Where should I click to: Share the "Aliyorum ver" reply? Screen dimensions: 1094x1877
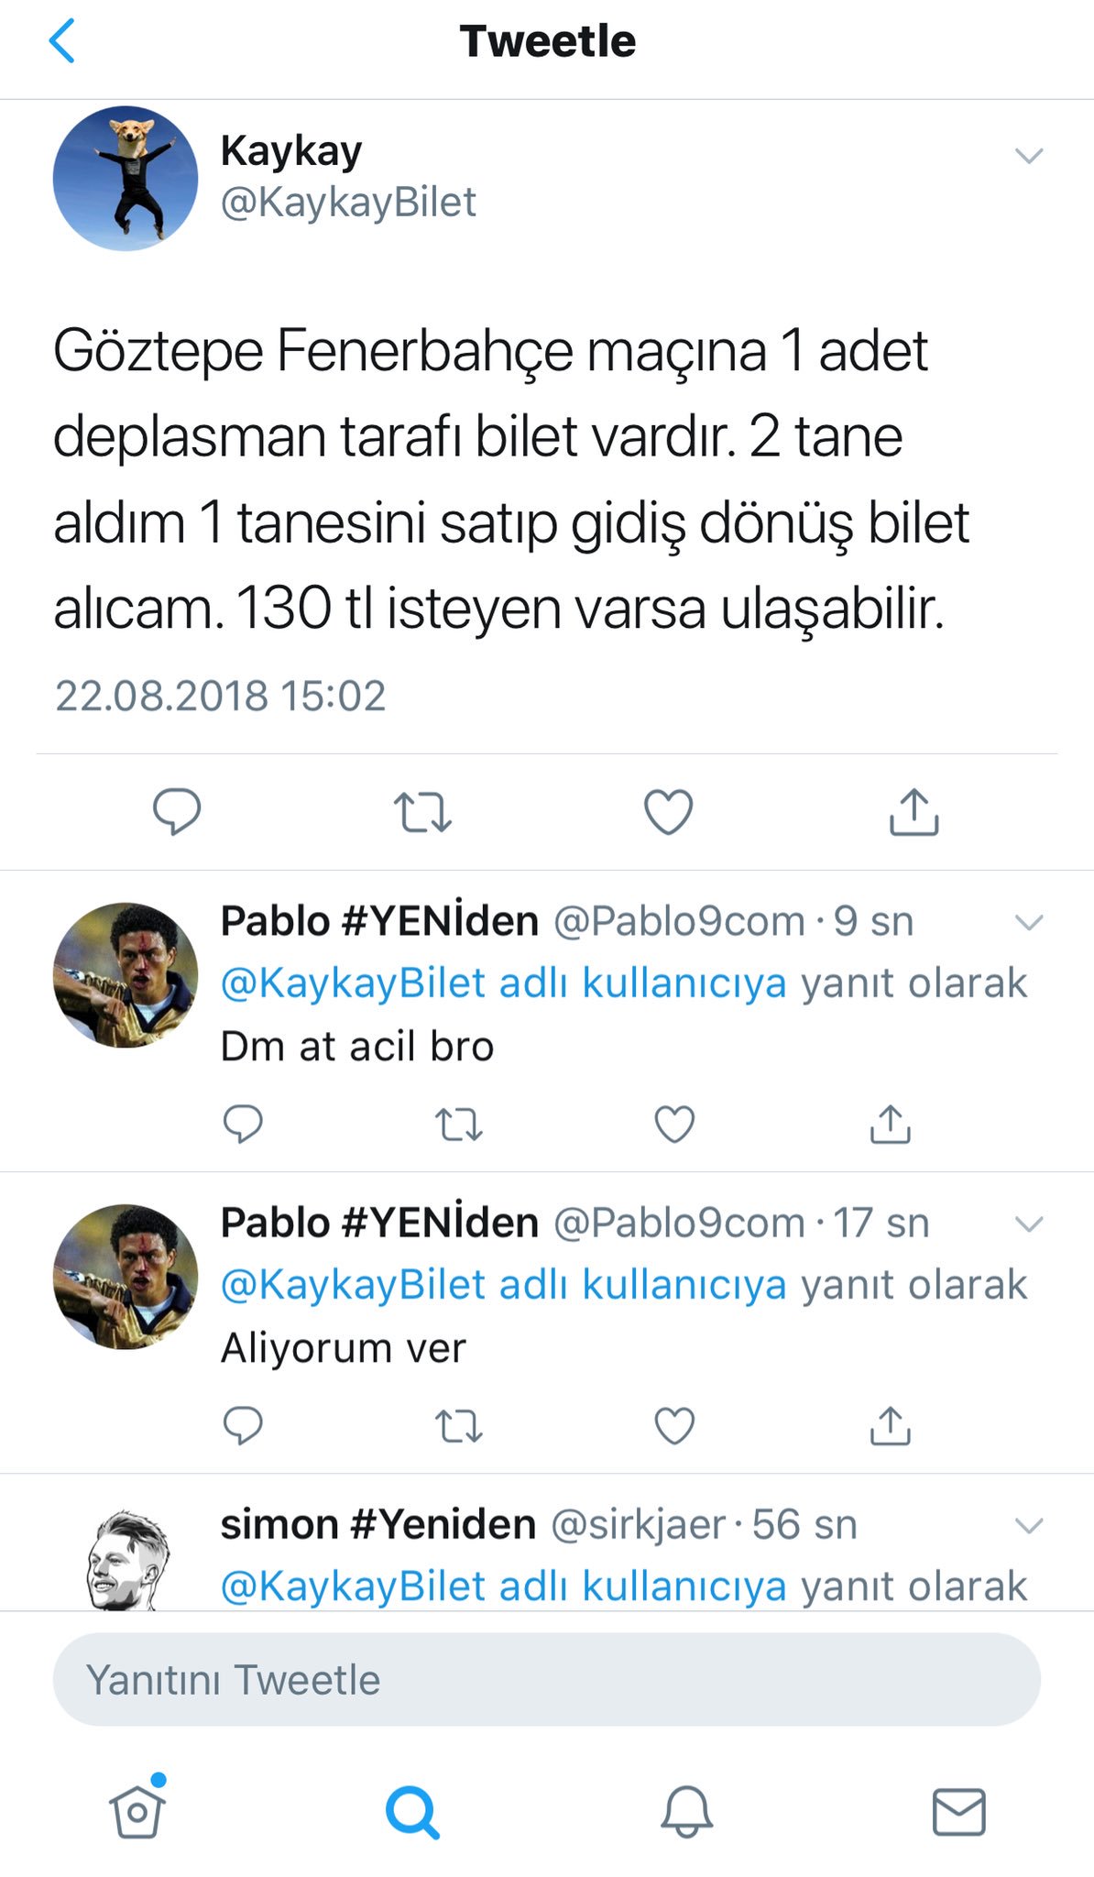pos(890,1424)
